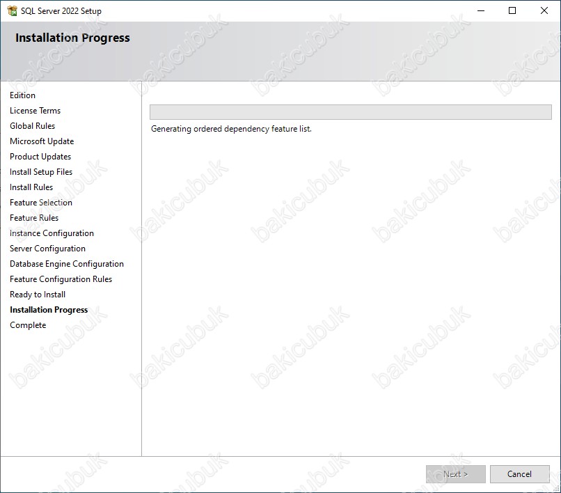Select the Complete step in sidebar

click(28, 325)
